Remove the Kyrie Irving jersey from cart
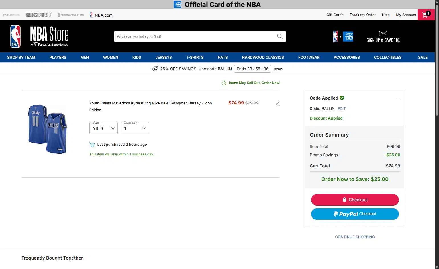Screen dimensions: 439x269 (x=278, y=104)
